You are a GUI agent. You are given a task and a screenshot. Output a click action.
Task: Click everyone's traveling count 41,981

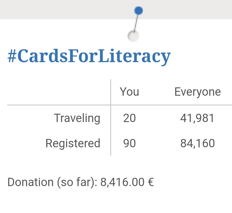coord(197,118)
